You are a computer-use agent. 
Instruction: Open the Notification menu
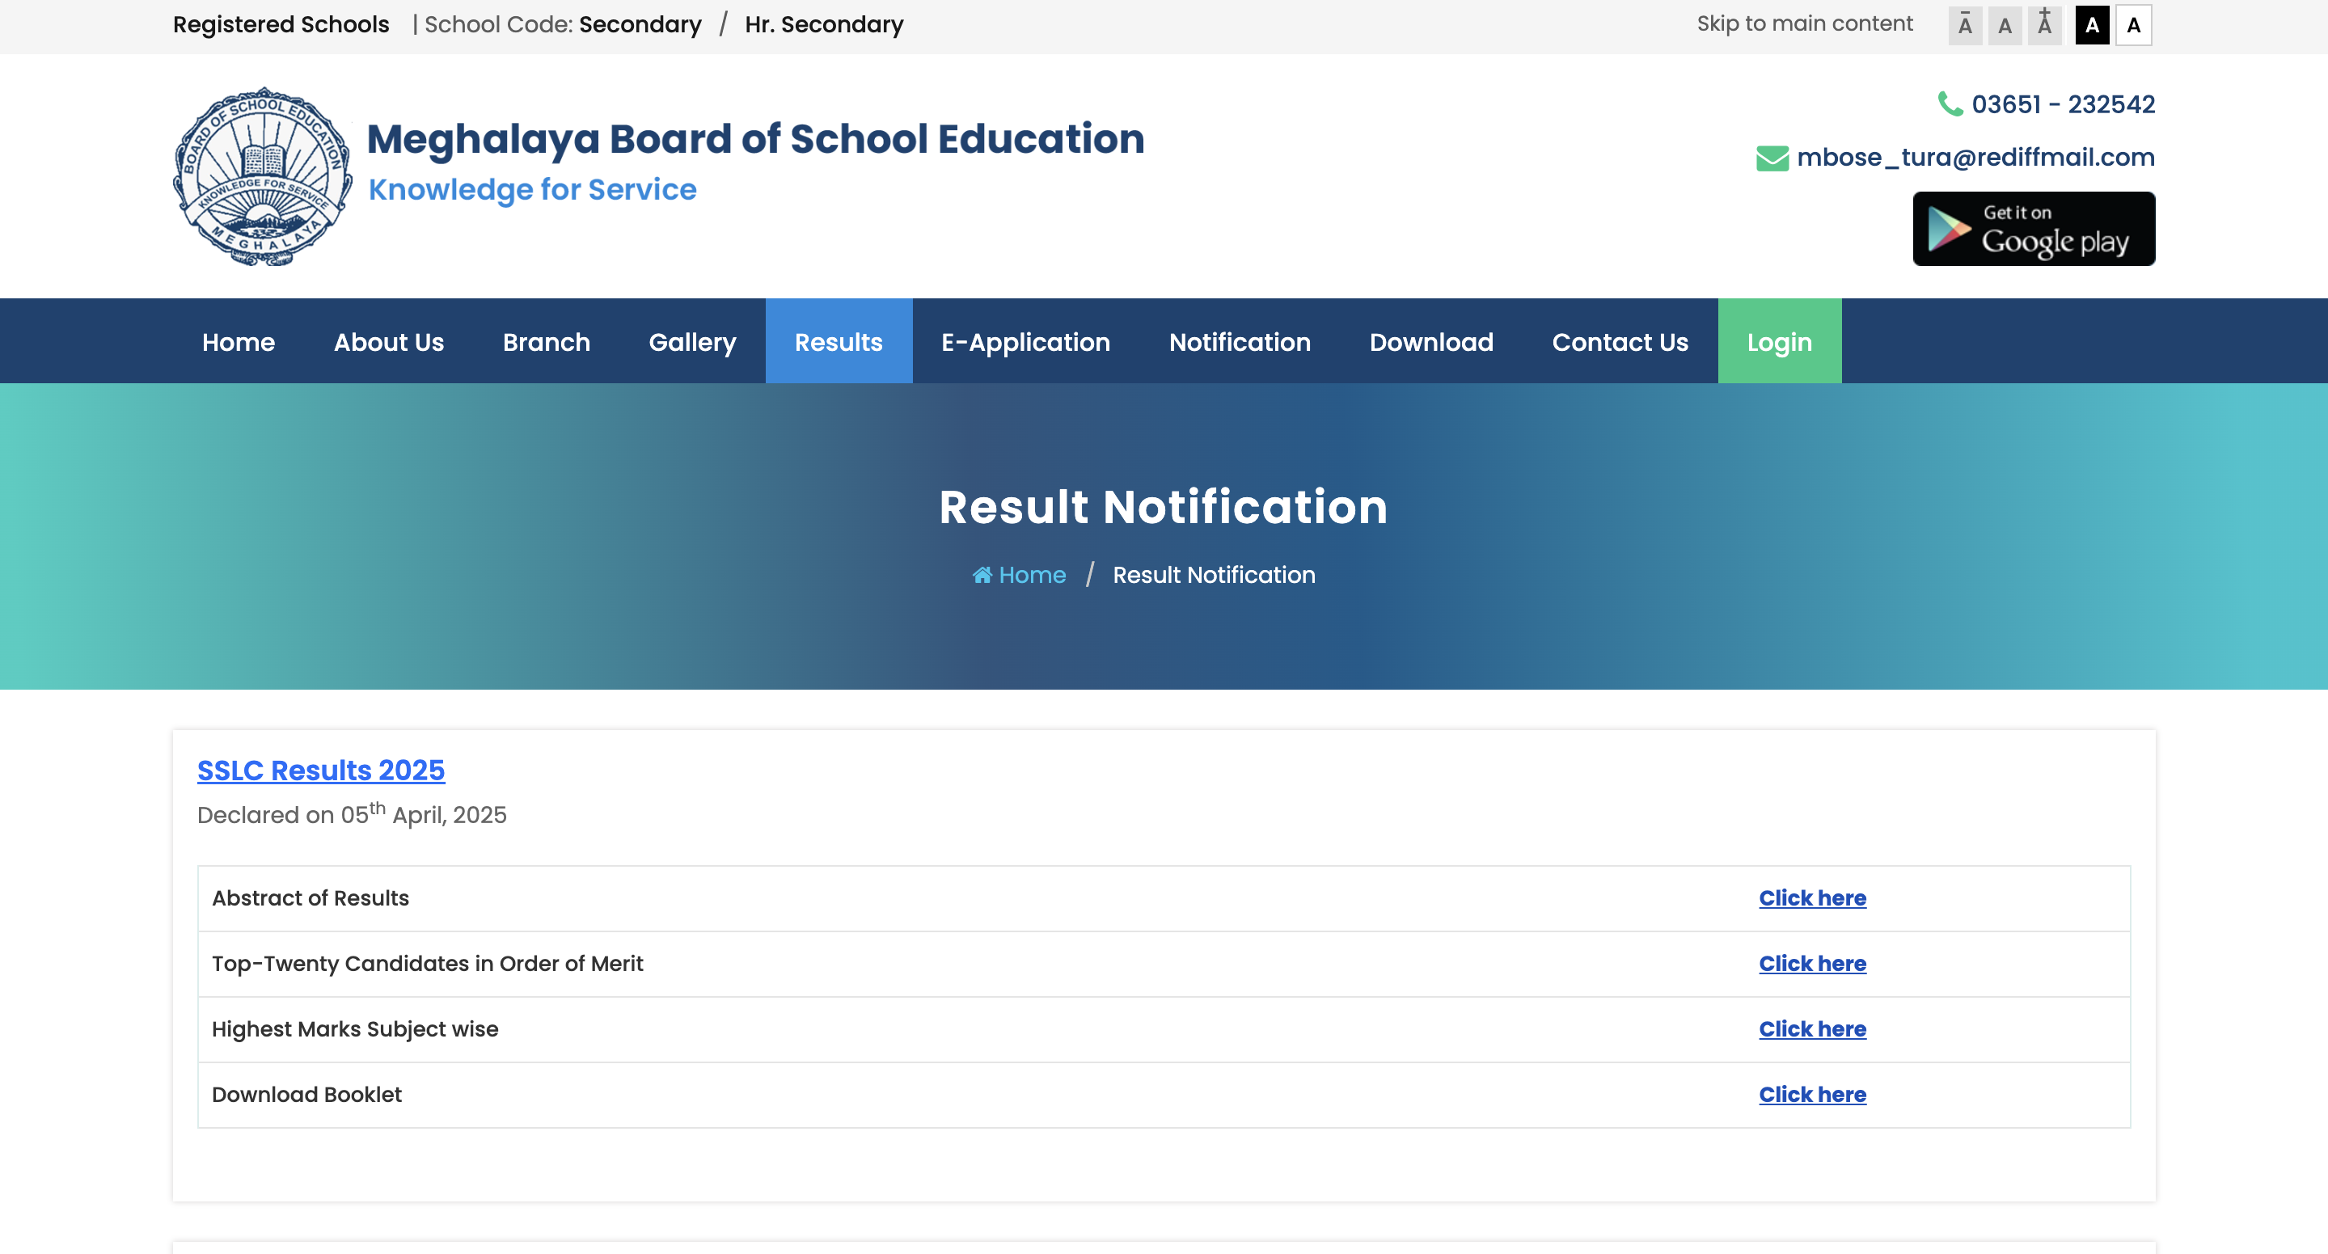(1239, 341)
